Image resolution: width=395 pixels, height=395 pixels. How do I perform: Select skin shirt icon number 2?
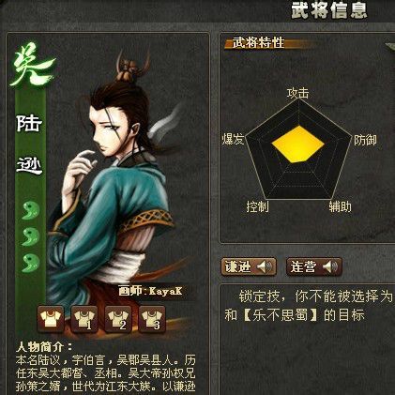click(x=118, y=319)
